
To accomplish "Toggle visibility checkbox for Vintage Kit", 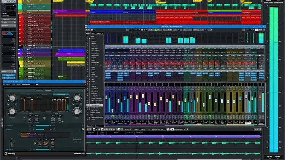I will point(88,46).
